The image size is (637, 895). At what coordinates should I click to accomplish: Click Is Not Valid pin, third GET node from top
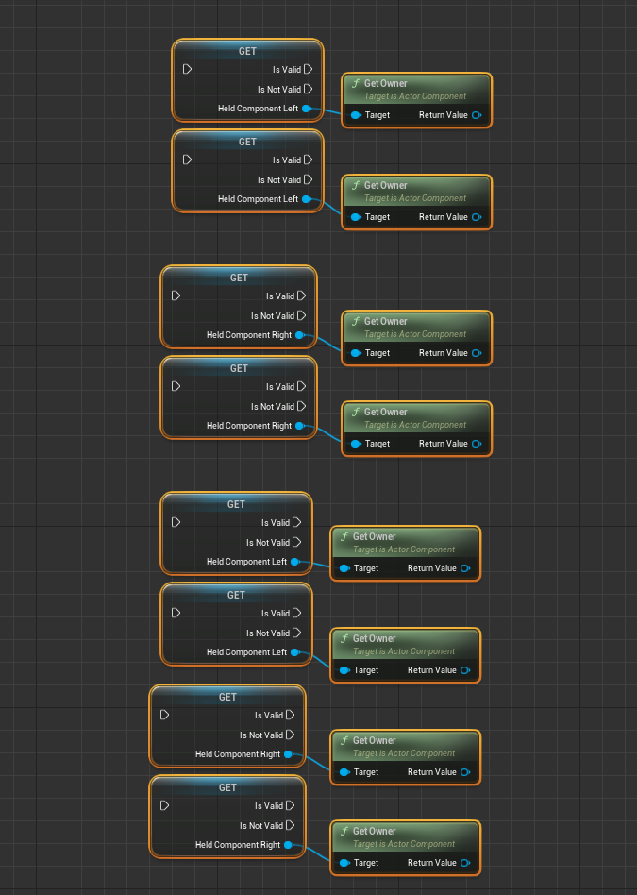pyautogui.click(x=302, y=315)
